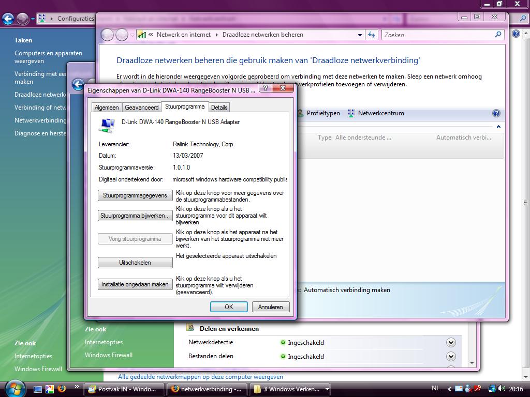
Task: Click the Delen en verkennen heading icon
Action: [x=190, y=328]
